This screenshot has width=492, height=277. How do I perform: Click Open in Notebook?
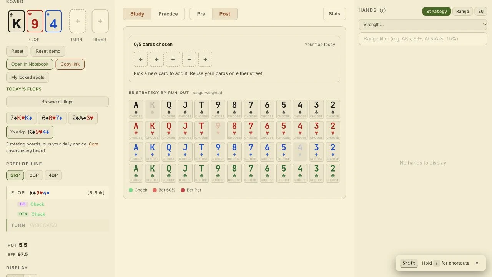30,64
